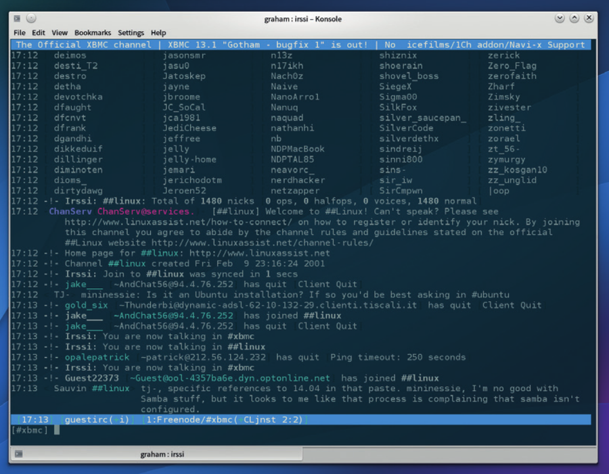Click the nick "zerick"
This screenshot has height=474, width=609.
503,55
